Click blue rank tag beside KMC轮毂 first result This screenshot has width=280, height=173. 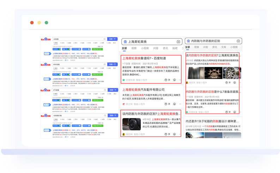pyautogui.click(x=47, y=79)
